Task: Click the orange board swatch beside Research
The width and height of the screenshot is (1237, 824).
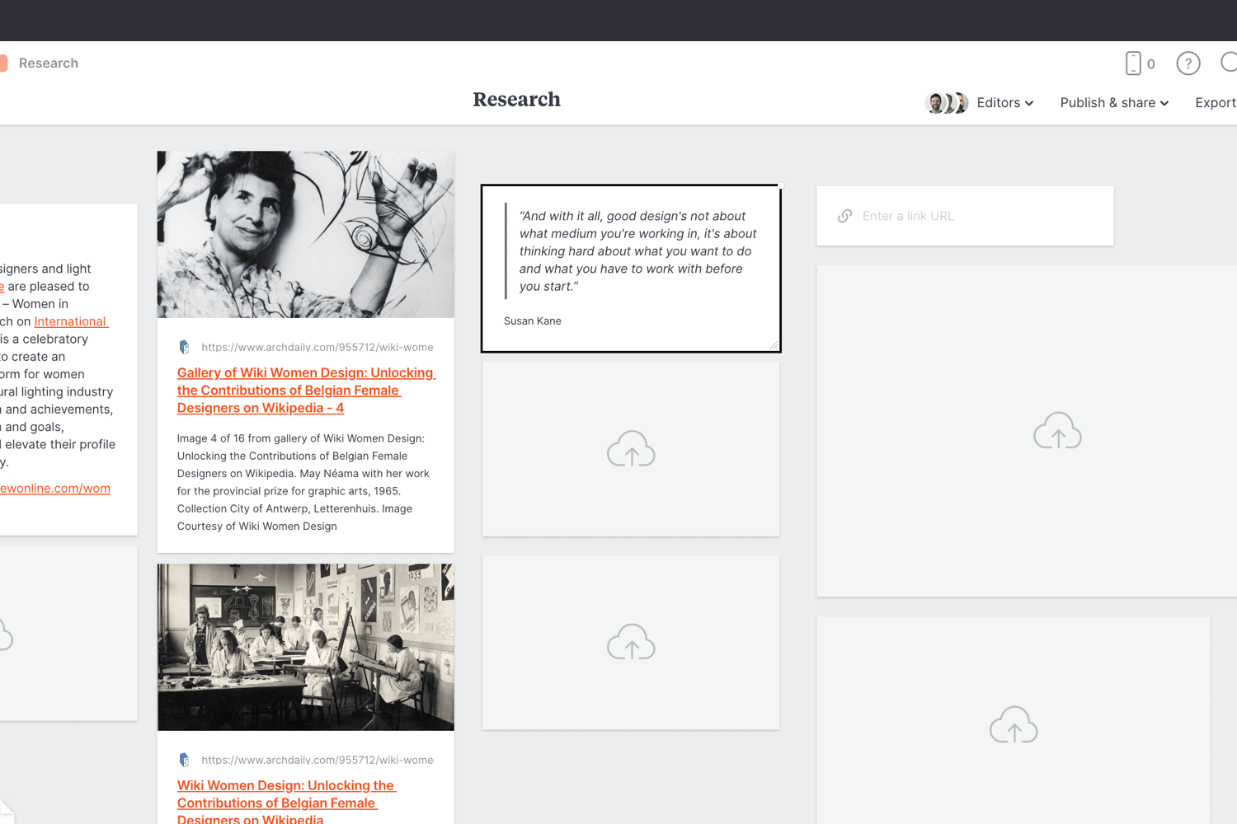Action: (3, 63)
